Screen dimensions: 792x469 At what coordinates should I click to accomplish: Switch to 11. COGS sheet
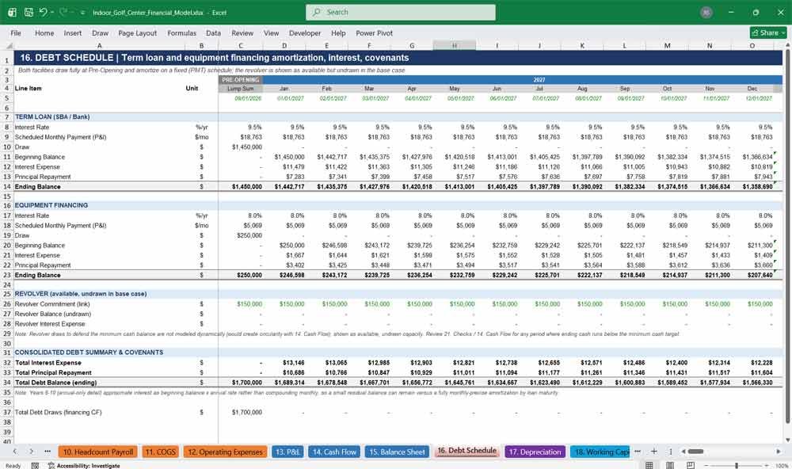[161, 452]
